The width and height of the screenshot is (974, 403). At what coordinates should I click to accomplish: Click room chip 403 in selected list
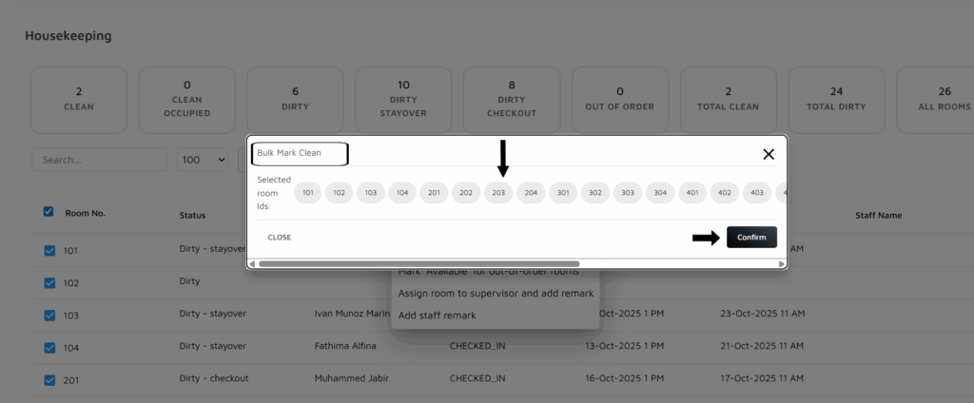(756, 193)
